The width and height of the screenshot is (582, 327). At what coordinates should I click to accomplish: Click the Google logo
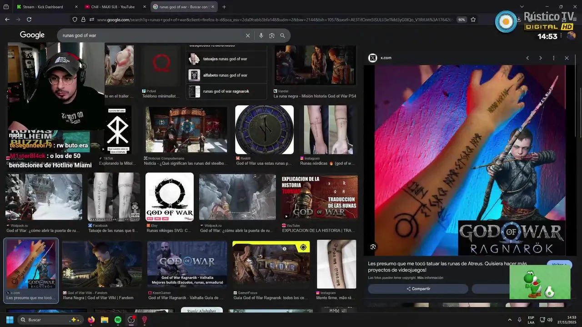tap(32, 35)
